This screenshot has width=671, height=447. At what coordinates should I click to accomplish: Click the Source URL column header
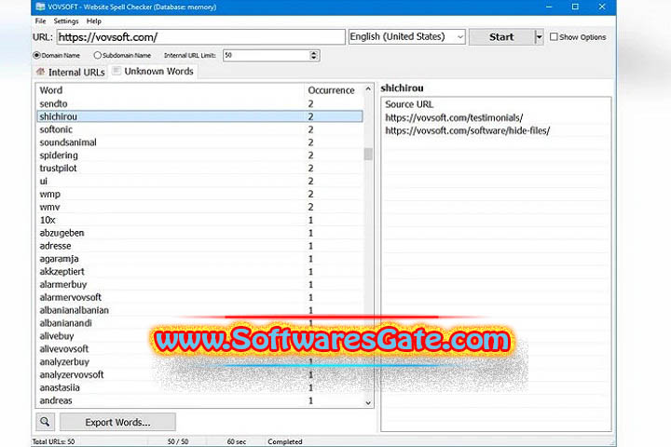409,104
